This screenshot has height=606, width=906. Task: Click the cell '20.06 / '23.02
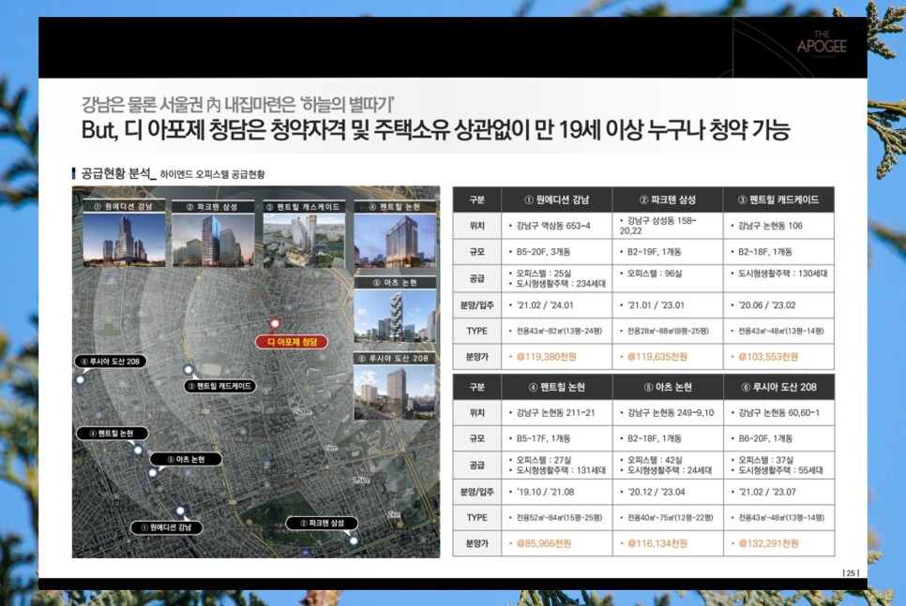point(778,304)
